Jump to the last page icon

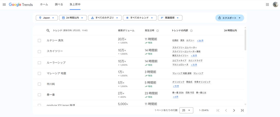[242, 110]
